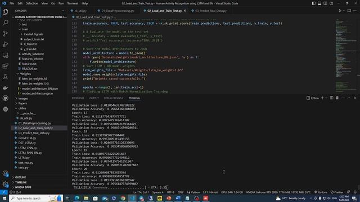Open the Source Control view

click(x=5, y=34)
